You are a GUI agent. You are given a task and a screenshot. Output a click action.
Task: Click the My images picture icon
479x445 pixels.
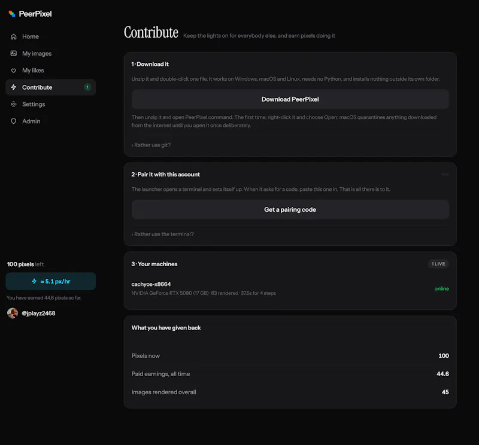13,53
